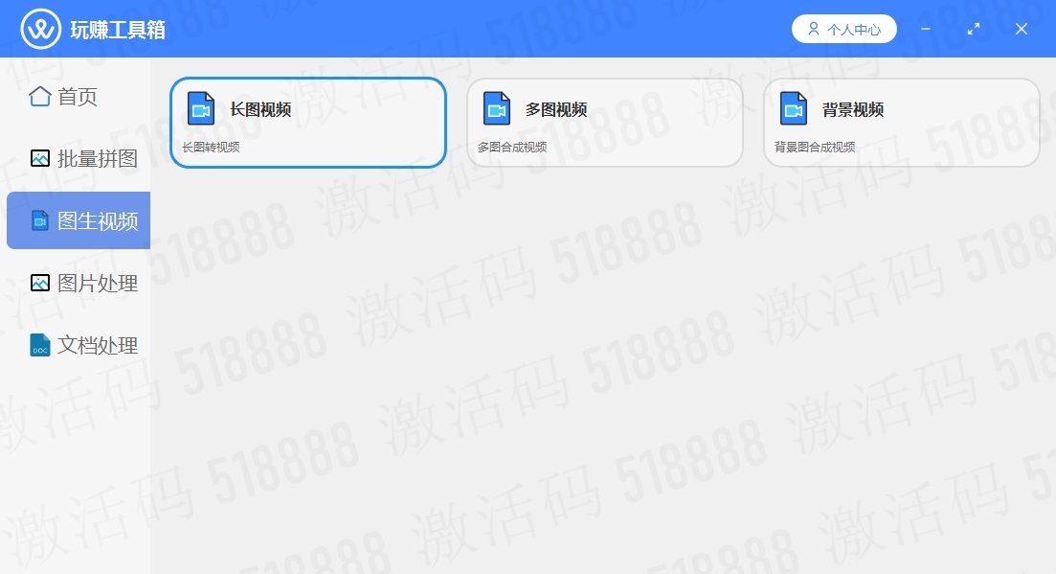1056x574 pixels.
Task: Open the 个人中心 personal center
Action: 843,29
